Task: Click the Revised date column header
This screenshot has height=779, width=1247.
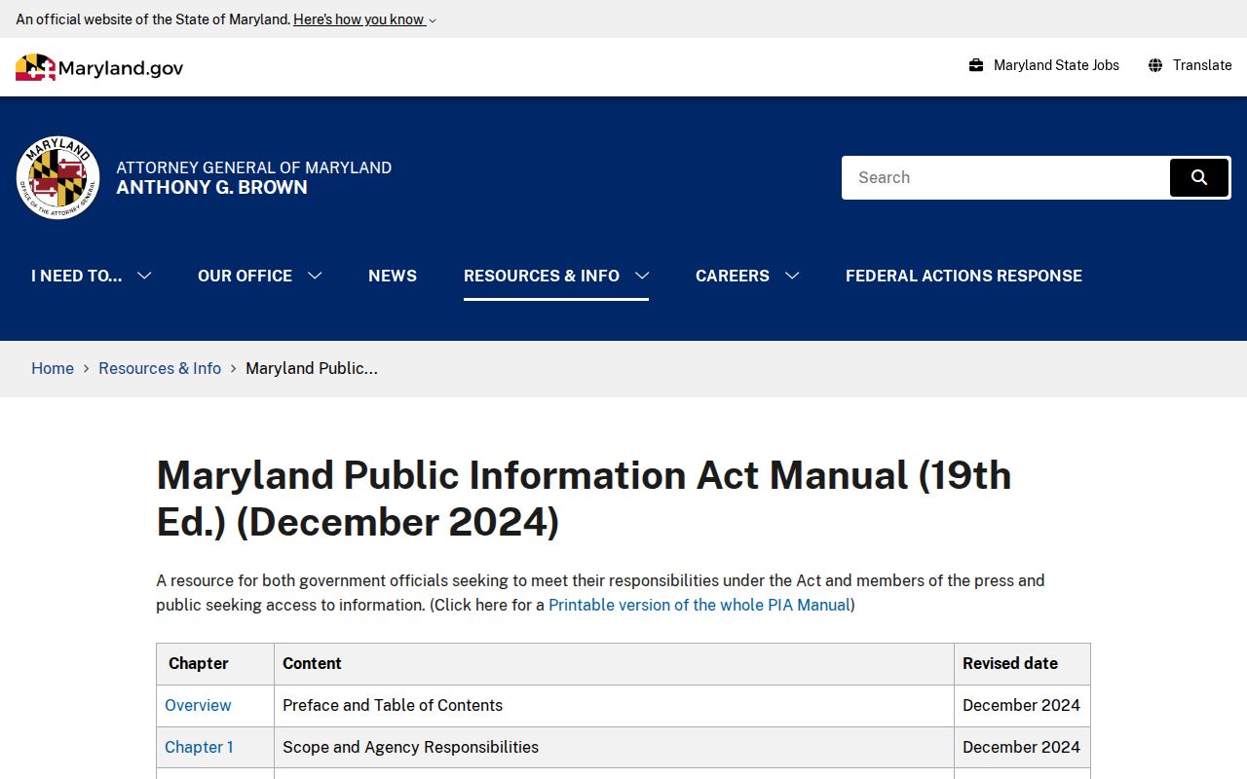Action: click(1022, 663)
